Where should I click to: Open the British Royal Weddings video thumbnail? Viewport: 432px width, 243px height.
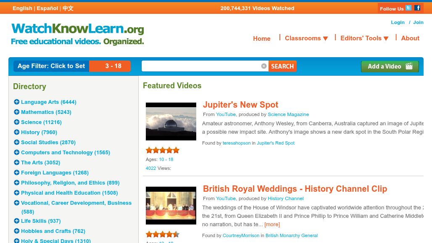[171, 205]
